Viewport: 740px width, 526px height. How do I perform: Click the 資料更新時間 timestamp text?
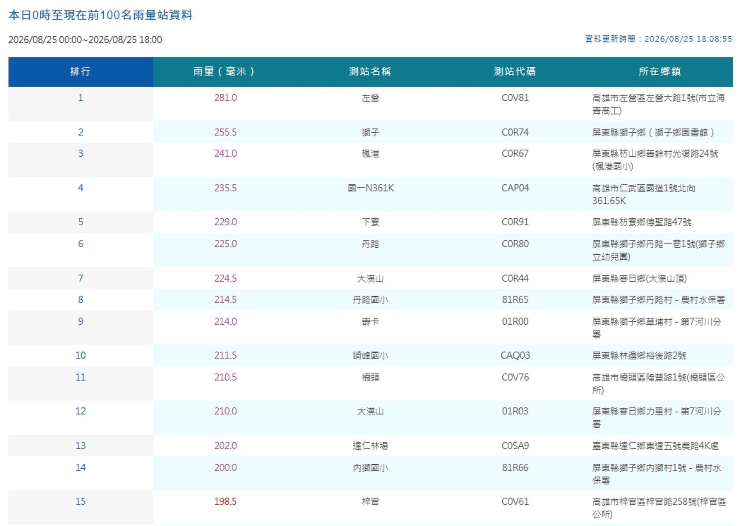tap(658, 39)
